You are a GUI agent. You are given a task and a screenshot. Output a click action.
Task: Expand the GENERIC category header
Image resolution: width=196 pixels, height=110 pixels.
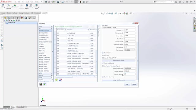tap(45, 75)
